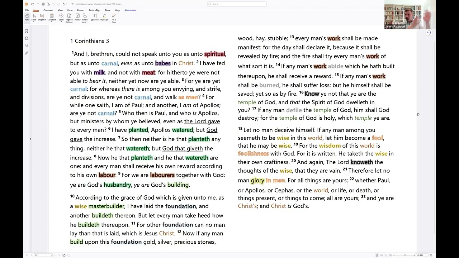Viewport: 459px width, 258px height.
Task: Click the word "masterbuilder" in verse 10
Action: [x=107, y=206]
